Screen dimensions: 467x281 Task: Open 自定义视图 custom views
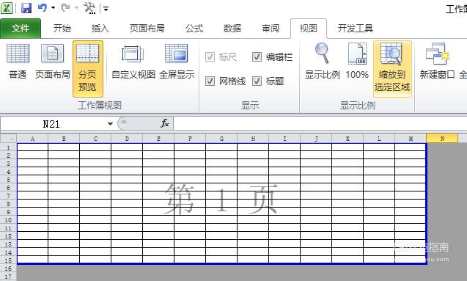pos(133,62)
